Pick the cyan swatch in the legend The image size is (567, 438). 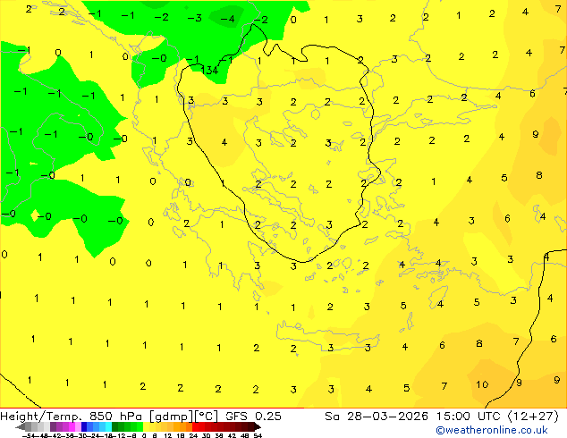click(x=108, y=427)
